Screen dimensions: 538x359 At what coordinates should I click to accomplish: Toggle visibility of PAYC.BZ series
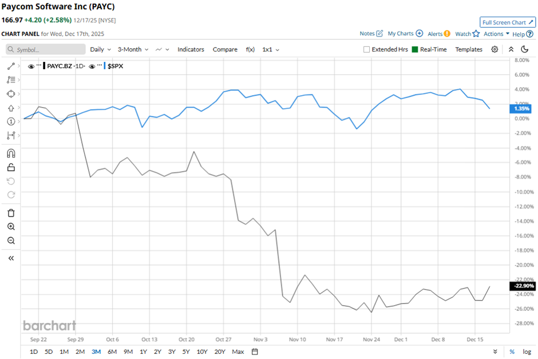tap(30, 66)
